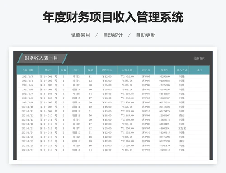Select invoice number 47425386

(165, 85)
